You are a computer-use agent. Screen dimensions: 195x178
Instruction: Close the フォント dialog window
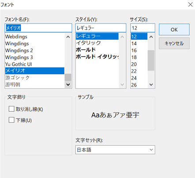(190, 4)
